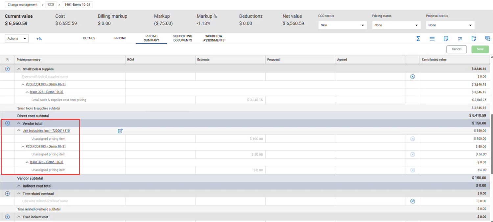The height and width of the screenshot is (222, 493).
Task: Click remove X in small tools name row
Action: [413, 76]
